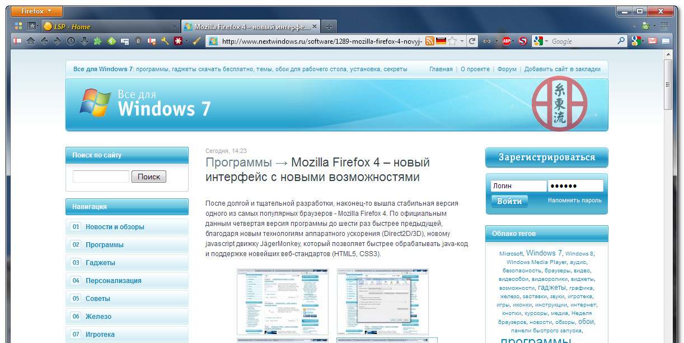Viewport: 684px width, 343px height.
Task: Click the chain link toolbar icon
Action: [x=486, y=41]
